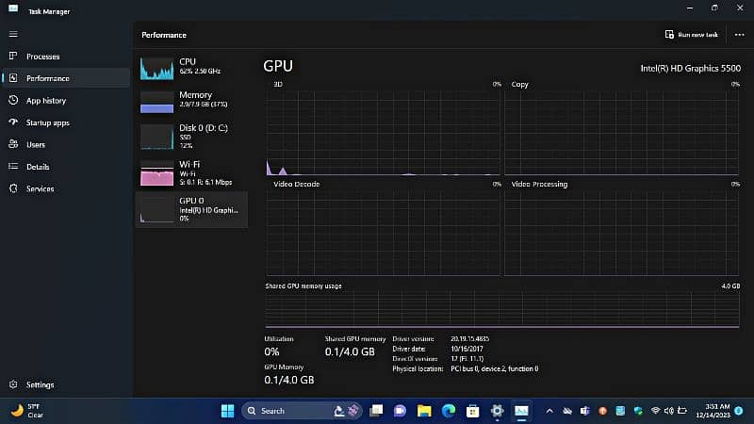Open the Processes page from the sidebar

pyautogui.click(x=42, y=57)
